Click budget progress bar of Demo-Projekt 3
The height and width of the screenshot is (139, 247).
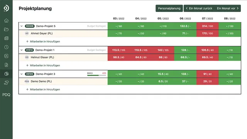[x=96, y=75]
